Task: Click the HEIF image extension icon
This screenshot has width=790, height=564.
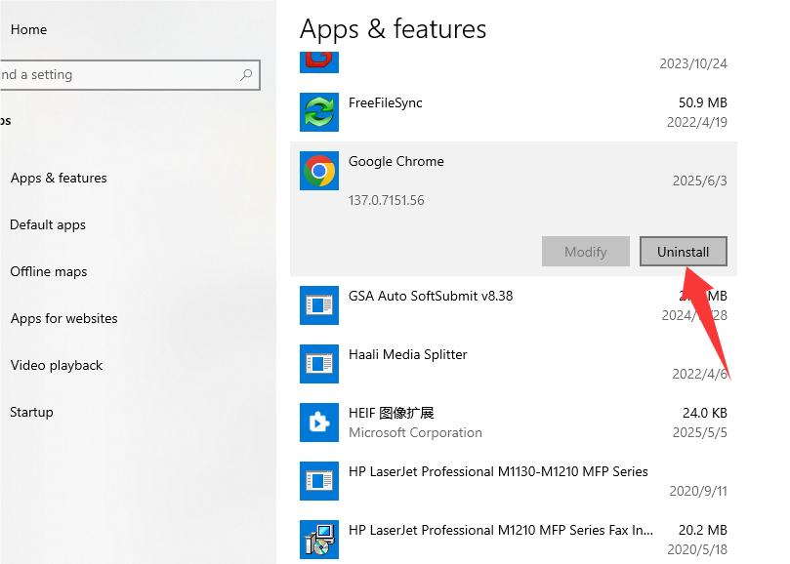Action: [x=319, y=422]
